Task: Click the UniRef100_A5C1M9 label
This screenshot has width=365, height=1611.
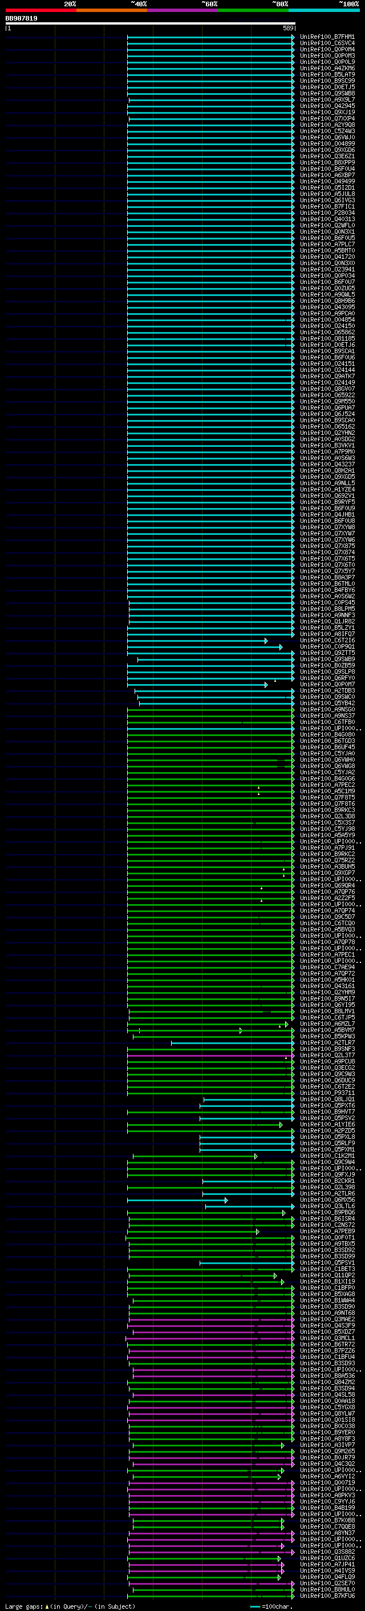Action: coord(327,791)
